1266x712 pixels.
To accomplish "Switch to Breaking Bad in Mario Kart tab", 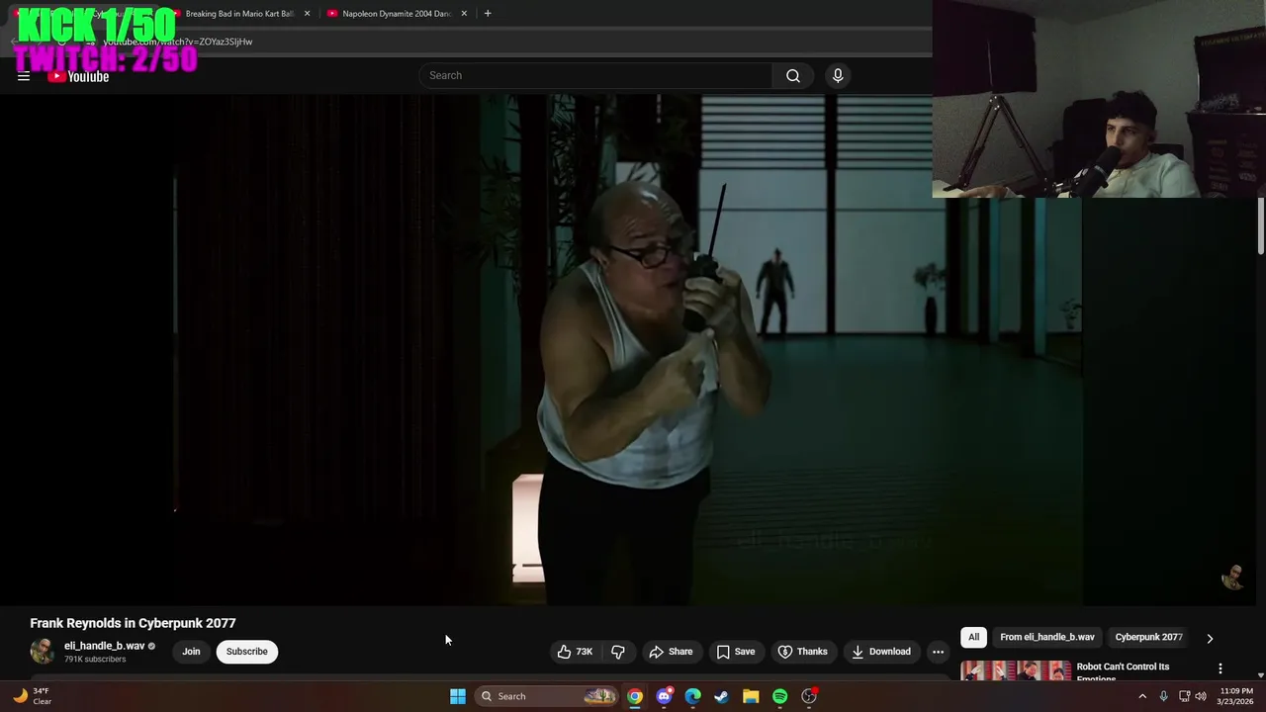I will (239, 14).
